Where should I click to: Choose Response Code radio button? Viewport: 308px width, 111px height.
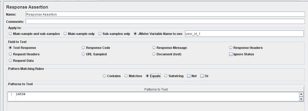coord(84,48)
